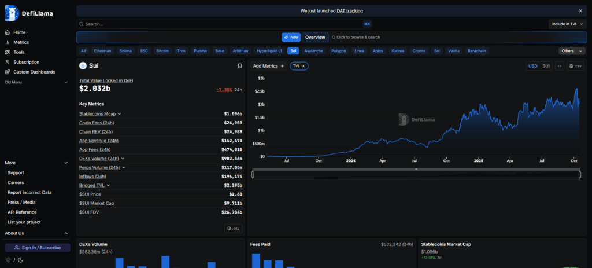Open the embed chart code icon
Viewport: 592px width, 268px height.
tap(560, 66)
